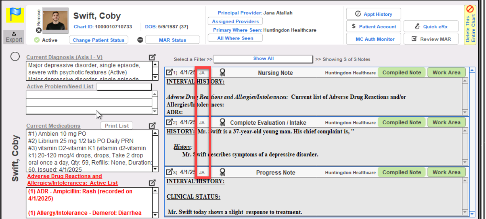
Task: Click the Appt History button
Action: coord(373,14)
